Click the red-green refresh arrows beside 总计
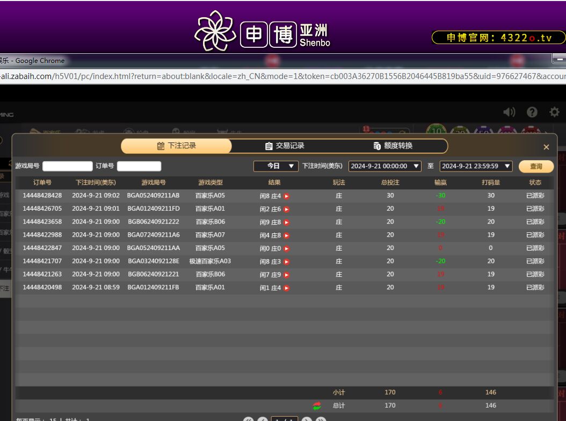The image size is (566, 421). coord(317,406)
